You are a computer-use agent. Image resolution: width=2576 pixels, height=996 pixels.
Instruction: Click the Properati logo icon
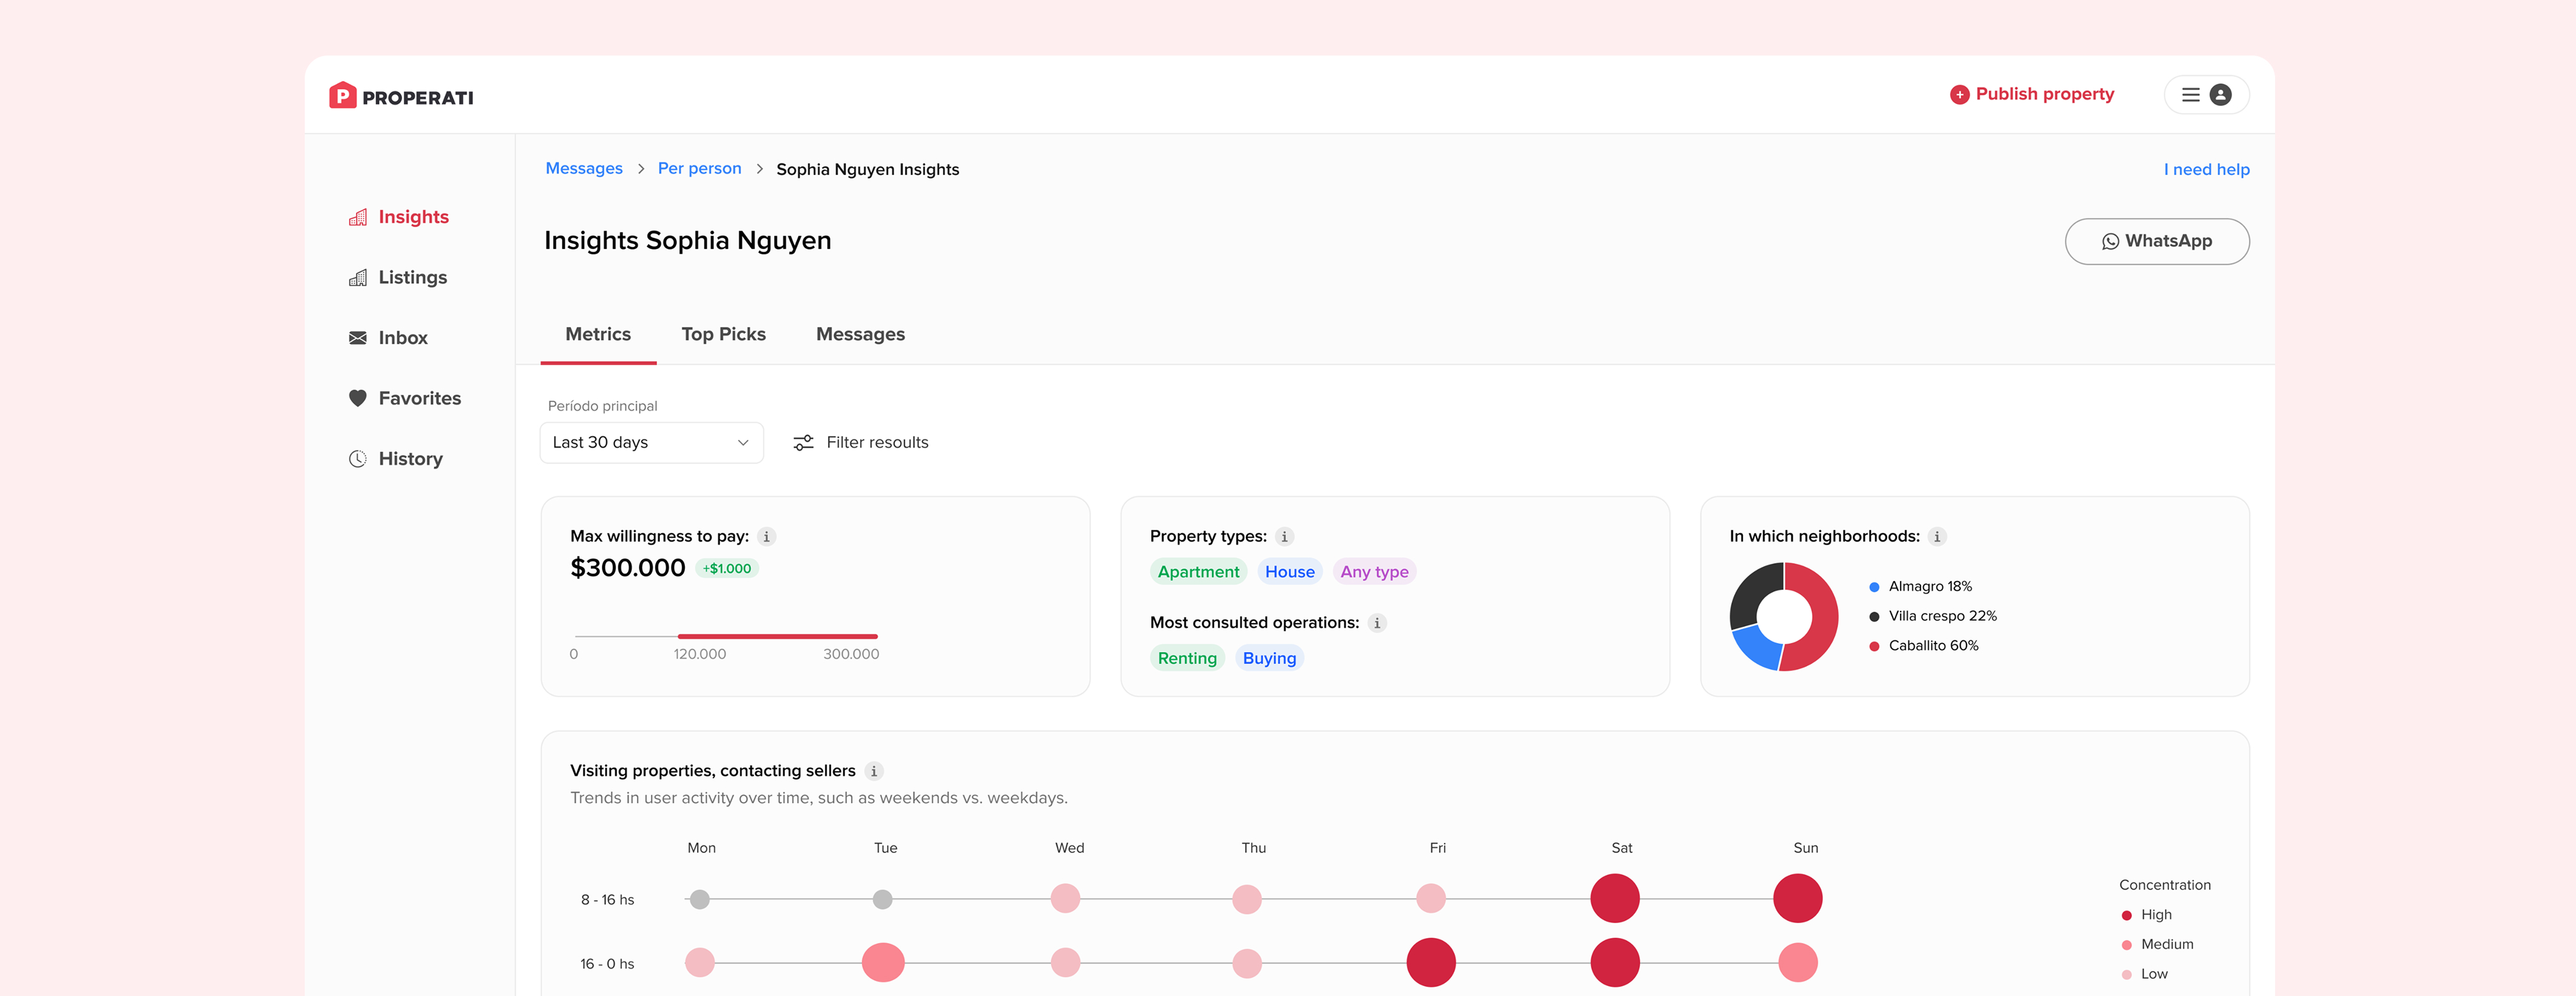(x=342, y=96)
